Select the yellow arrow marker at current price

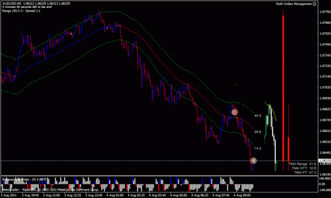pos(253,161)
